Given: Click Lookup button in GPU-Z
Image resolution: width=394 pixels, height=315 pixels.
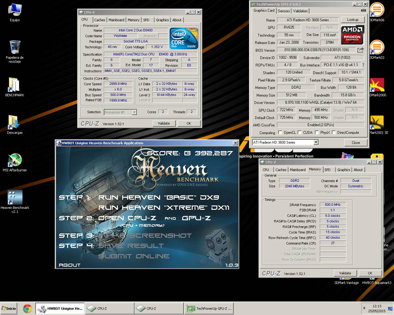Looking at the screenshot, I should click(353, 20).
